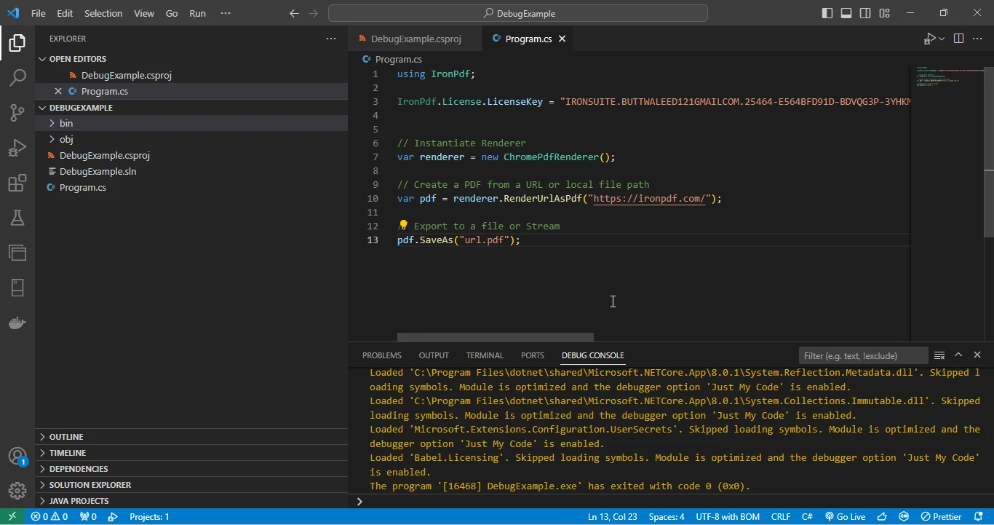Open DebugExample.sln in the file tree
Viewport: 994px width, 525px height.
pos(191,171)
